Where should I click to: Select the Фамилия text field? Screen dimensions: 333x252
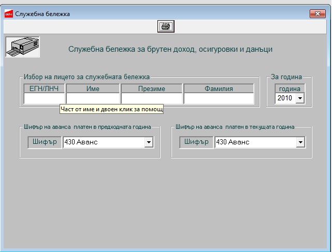tap(219, 98)
